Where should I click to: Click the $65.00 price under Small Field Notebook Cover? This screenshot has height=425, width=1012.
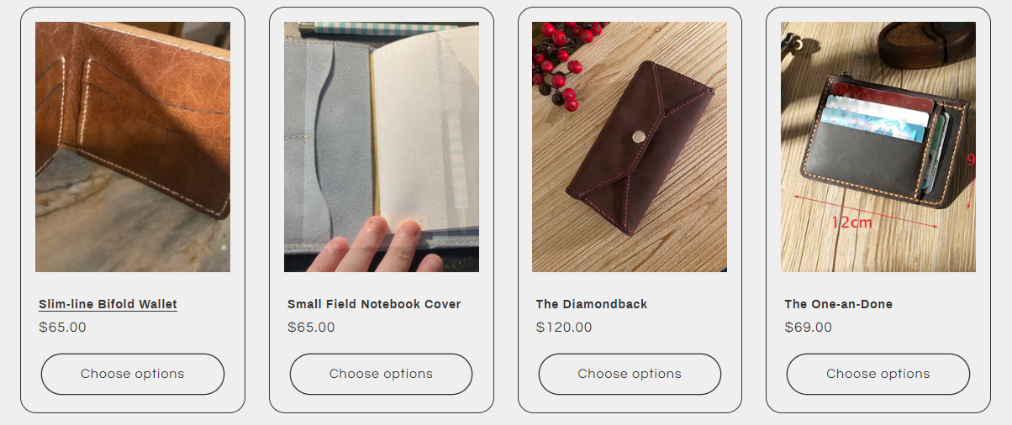click(x=311, y=328)
